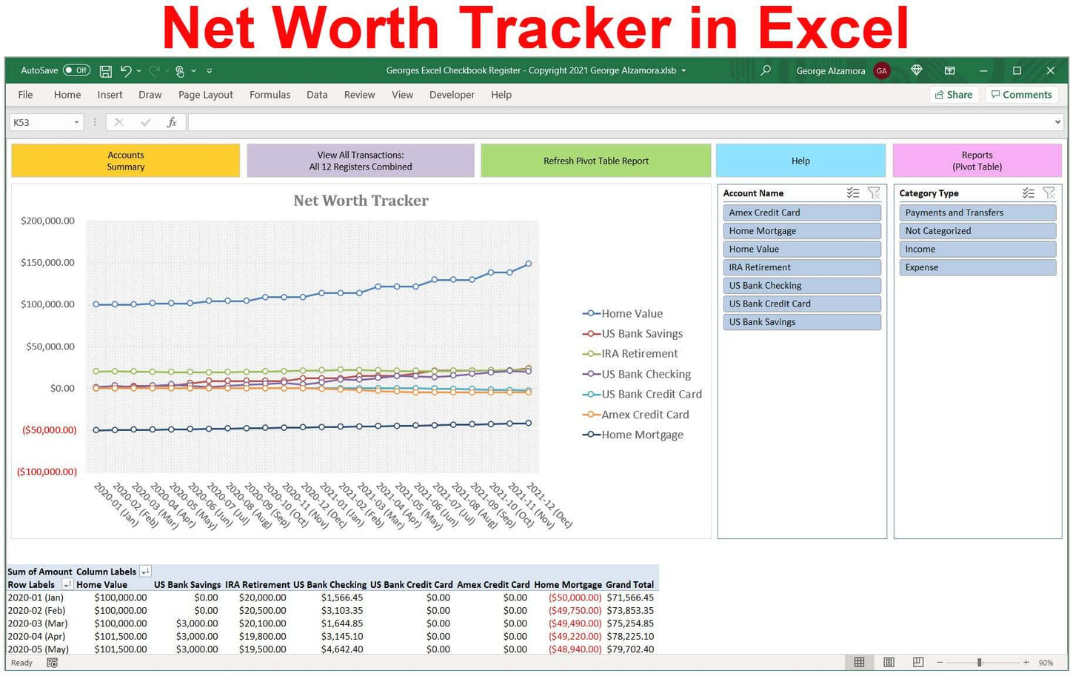The height and width of the screenshot is (676, 1070).
Task: Clear filter on the Category Type slicer
Action: click(1049, 193)
